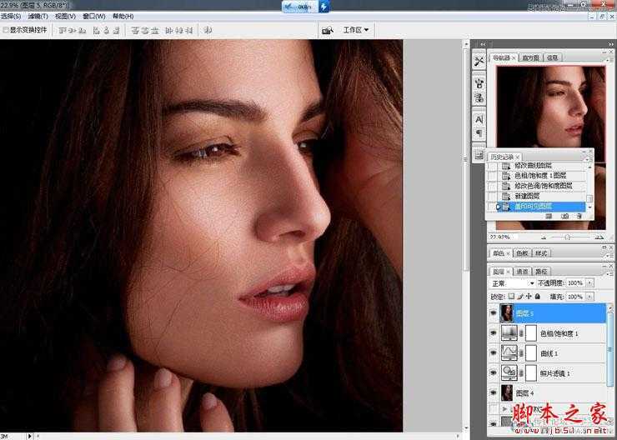617x440 pixels.
Task: Select history state 新建图层
Action: coord(539,196)
